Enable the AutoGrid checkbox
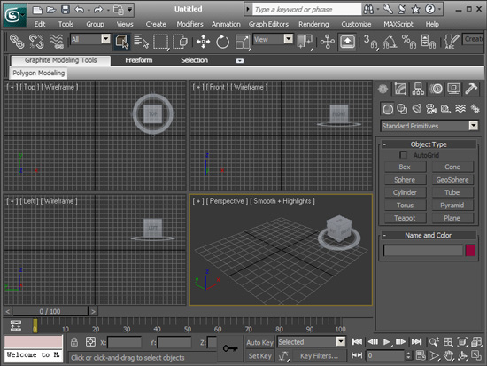The image size is (487, 366). (404, 155)
